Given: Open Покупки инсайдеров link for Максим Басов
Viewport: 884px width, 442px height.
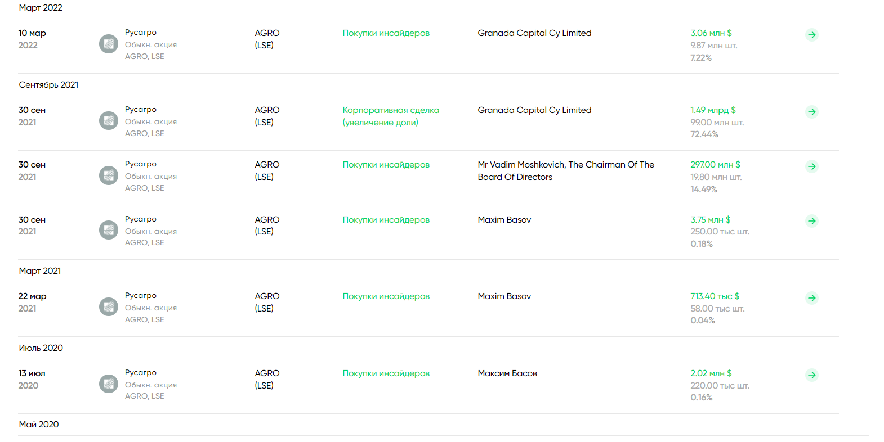Looking at the screenshot, I should (386, 373).
